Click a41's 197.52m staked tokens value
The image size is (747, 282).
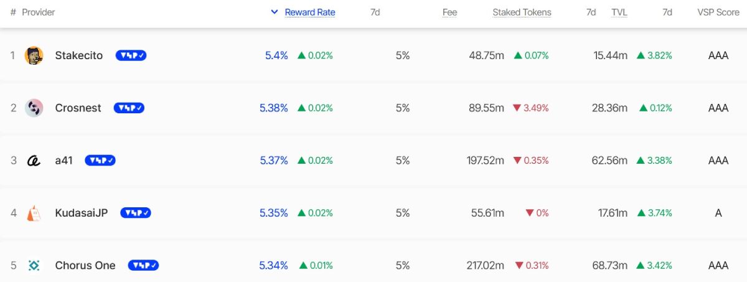tap(486, 161)
